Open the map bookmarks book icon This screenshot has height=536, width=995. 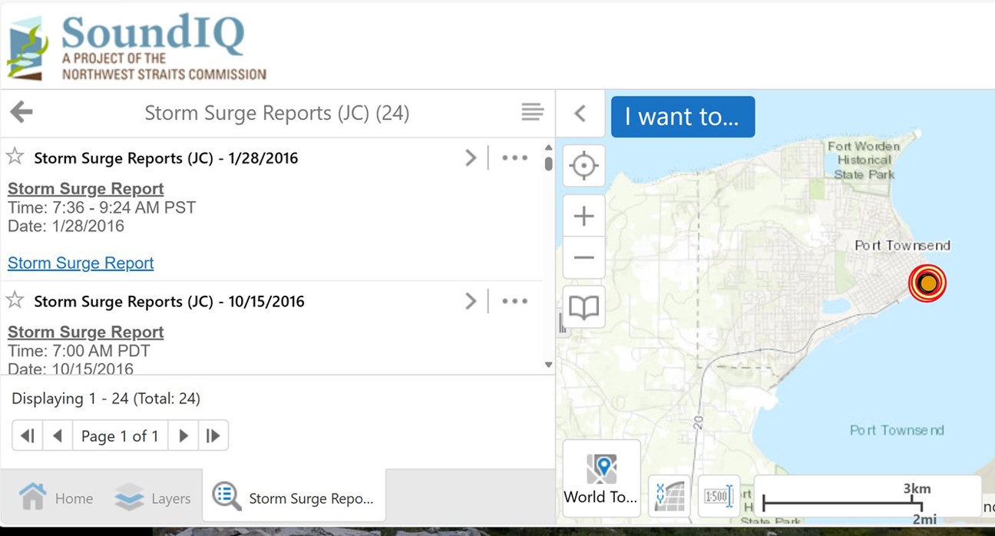tap(583, 307)
